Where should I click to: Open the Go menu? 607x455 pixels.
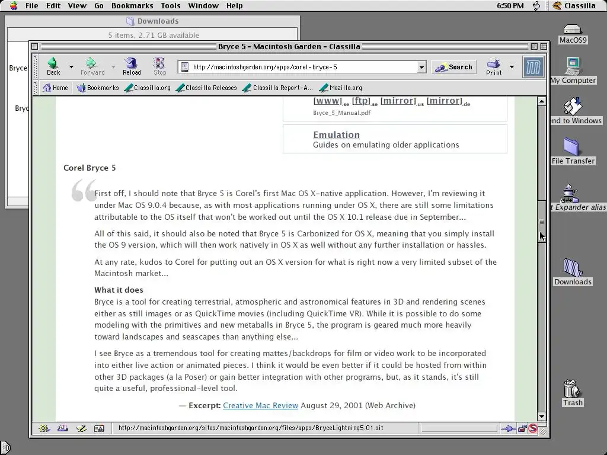(99, 6)
